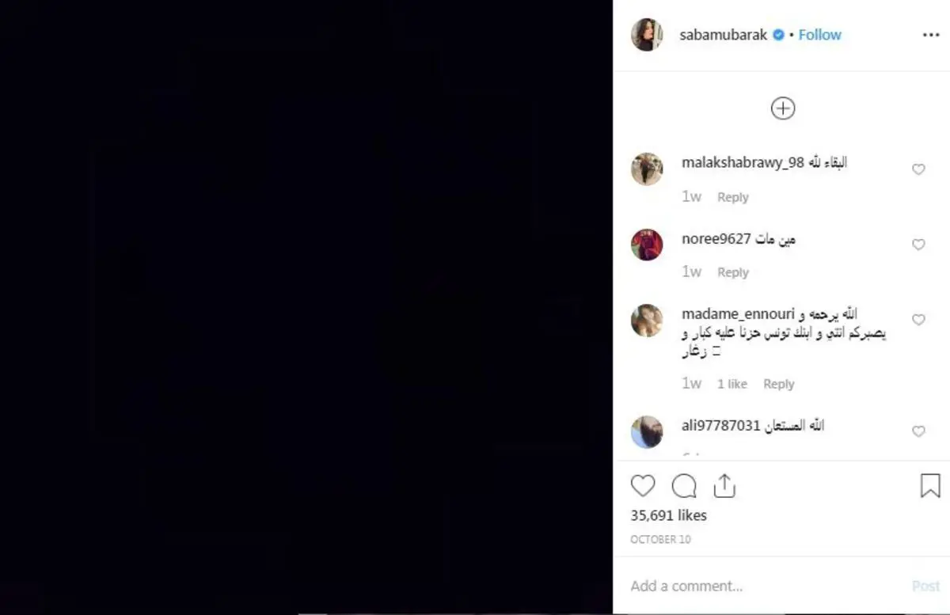The height and width of the screenshot is (615, 950).
Task: Like madame_ennouri's comment heart
Action: [x=918, y=320]
